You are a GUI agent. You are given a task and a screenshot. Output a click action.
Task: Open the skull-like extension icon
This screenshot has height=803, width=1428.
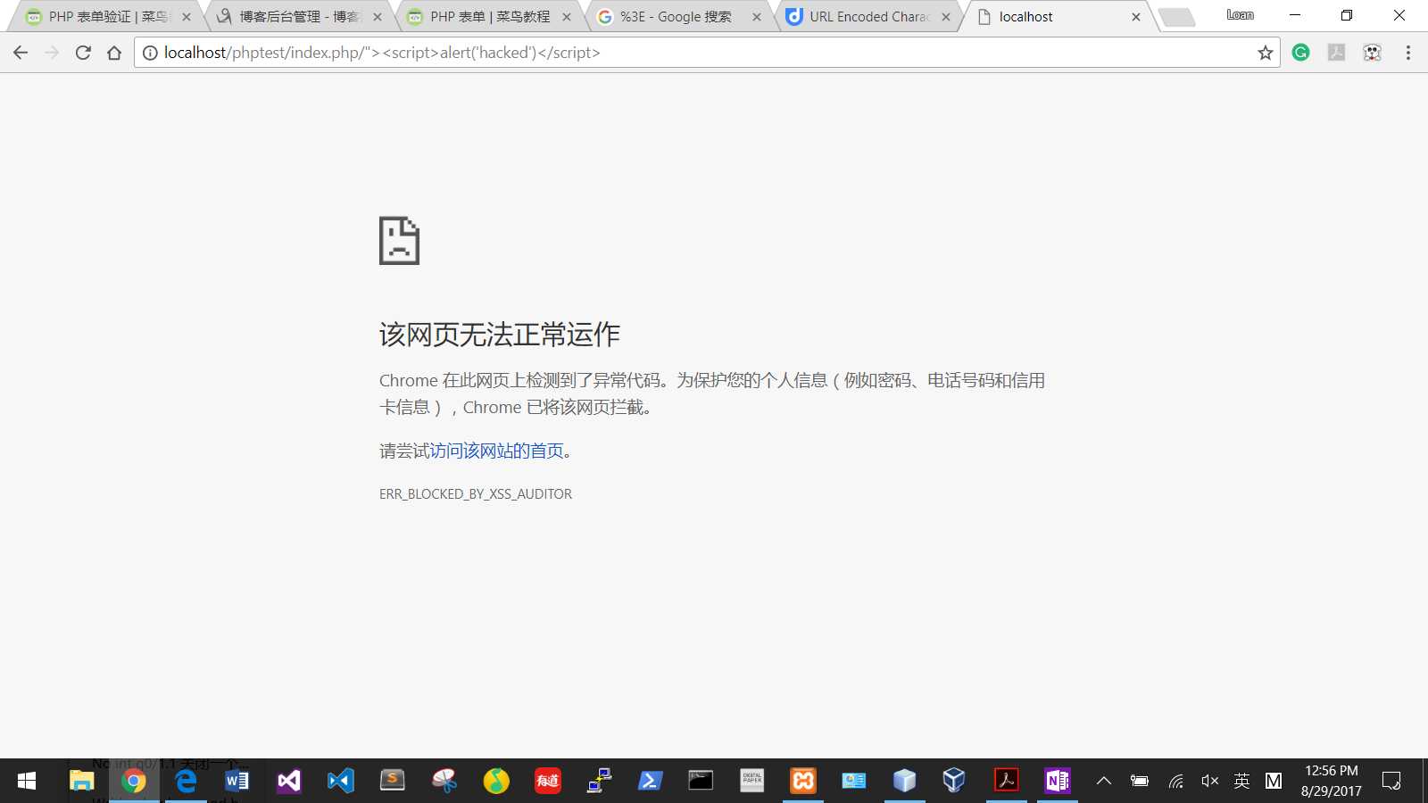[x=1372, y=53]
